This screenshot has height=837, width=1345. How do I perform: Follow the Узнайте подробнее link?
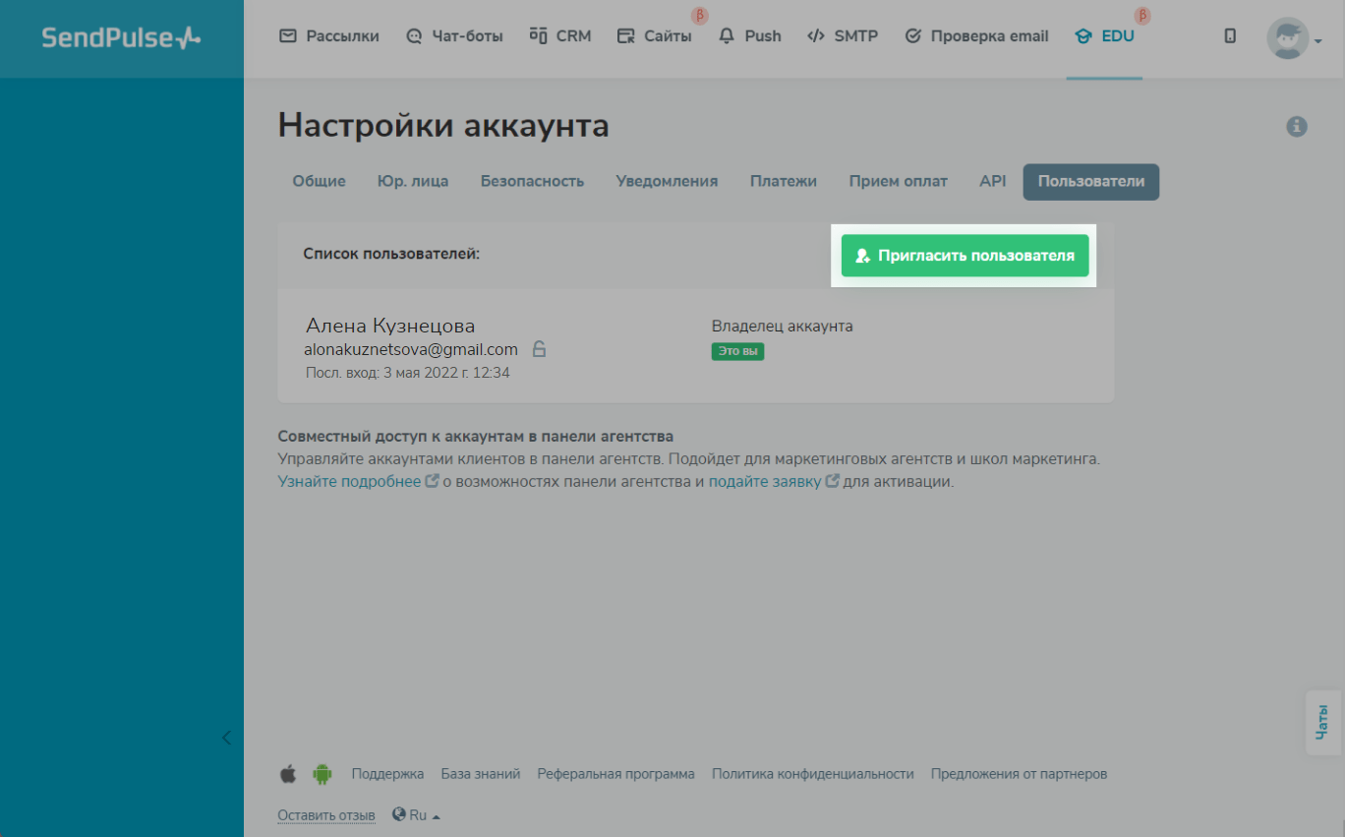(349, 482)
